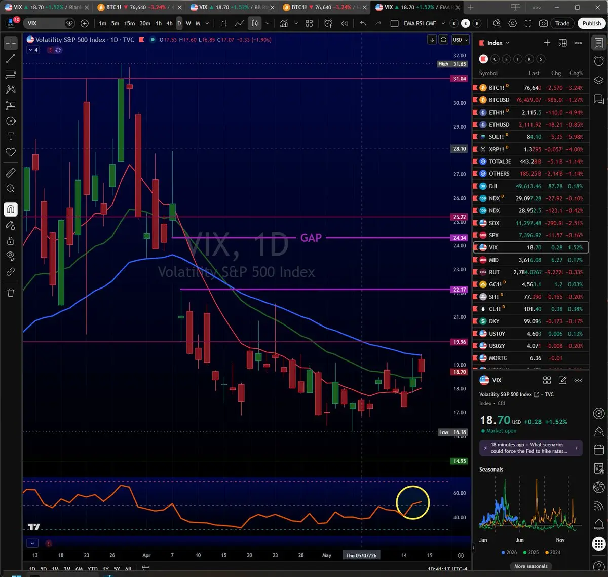608x577 pixels.
Task: Open the layout setup grid icon
Action: pyautogui.click(x=309, y=23)
